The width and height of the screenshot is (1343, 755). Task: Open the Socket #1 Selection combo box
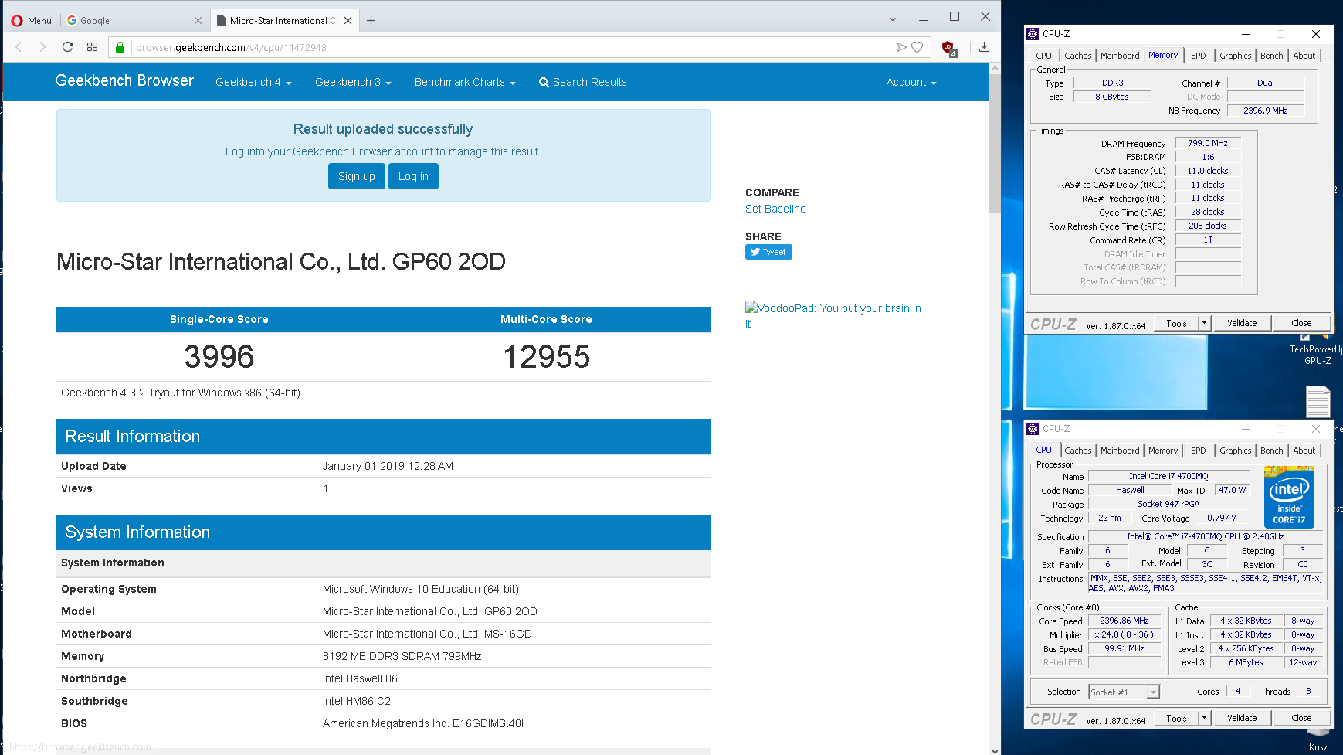point(1124,692)
